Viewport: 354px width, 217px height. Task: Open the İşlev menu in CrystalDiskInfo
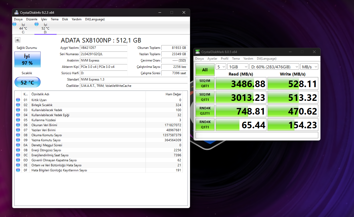click(44, 19)
